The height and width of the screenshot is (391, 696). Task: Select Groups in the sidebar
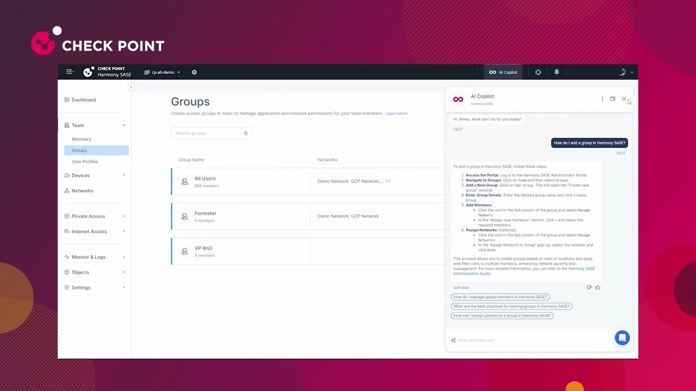tap(96, 150)
